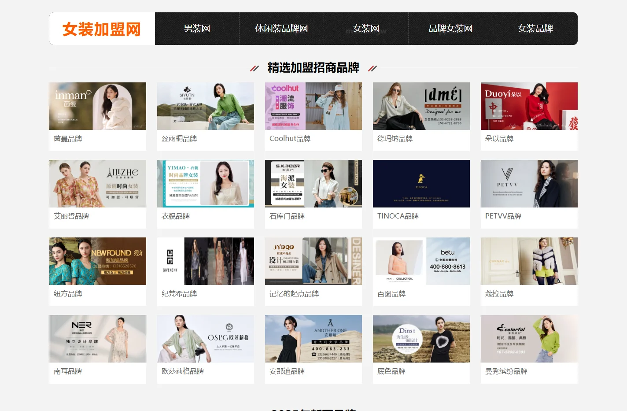
Task: Click the 德玛纳品牌 link
Action: (395, 139)
